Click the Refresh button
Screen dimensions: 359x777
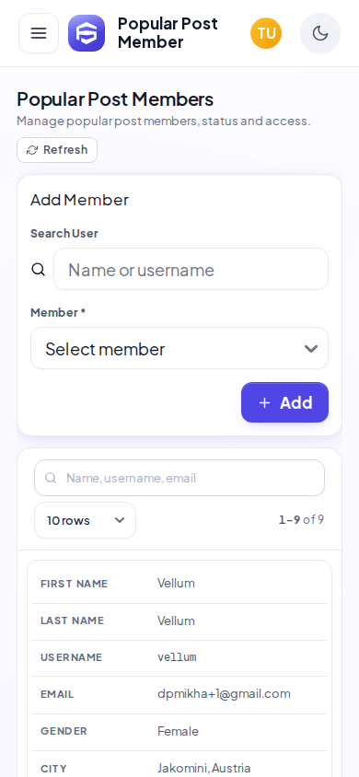(57, 150)
